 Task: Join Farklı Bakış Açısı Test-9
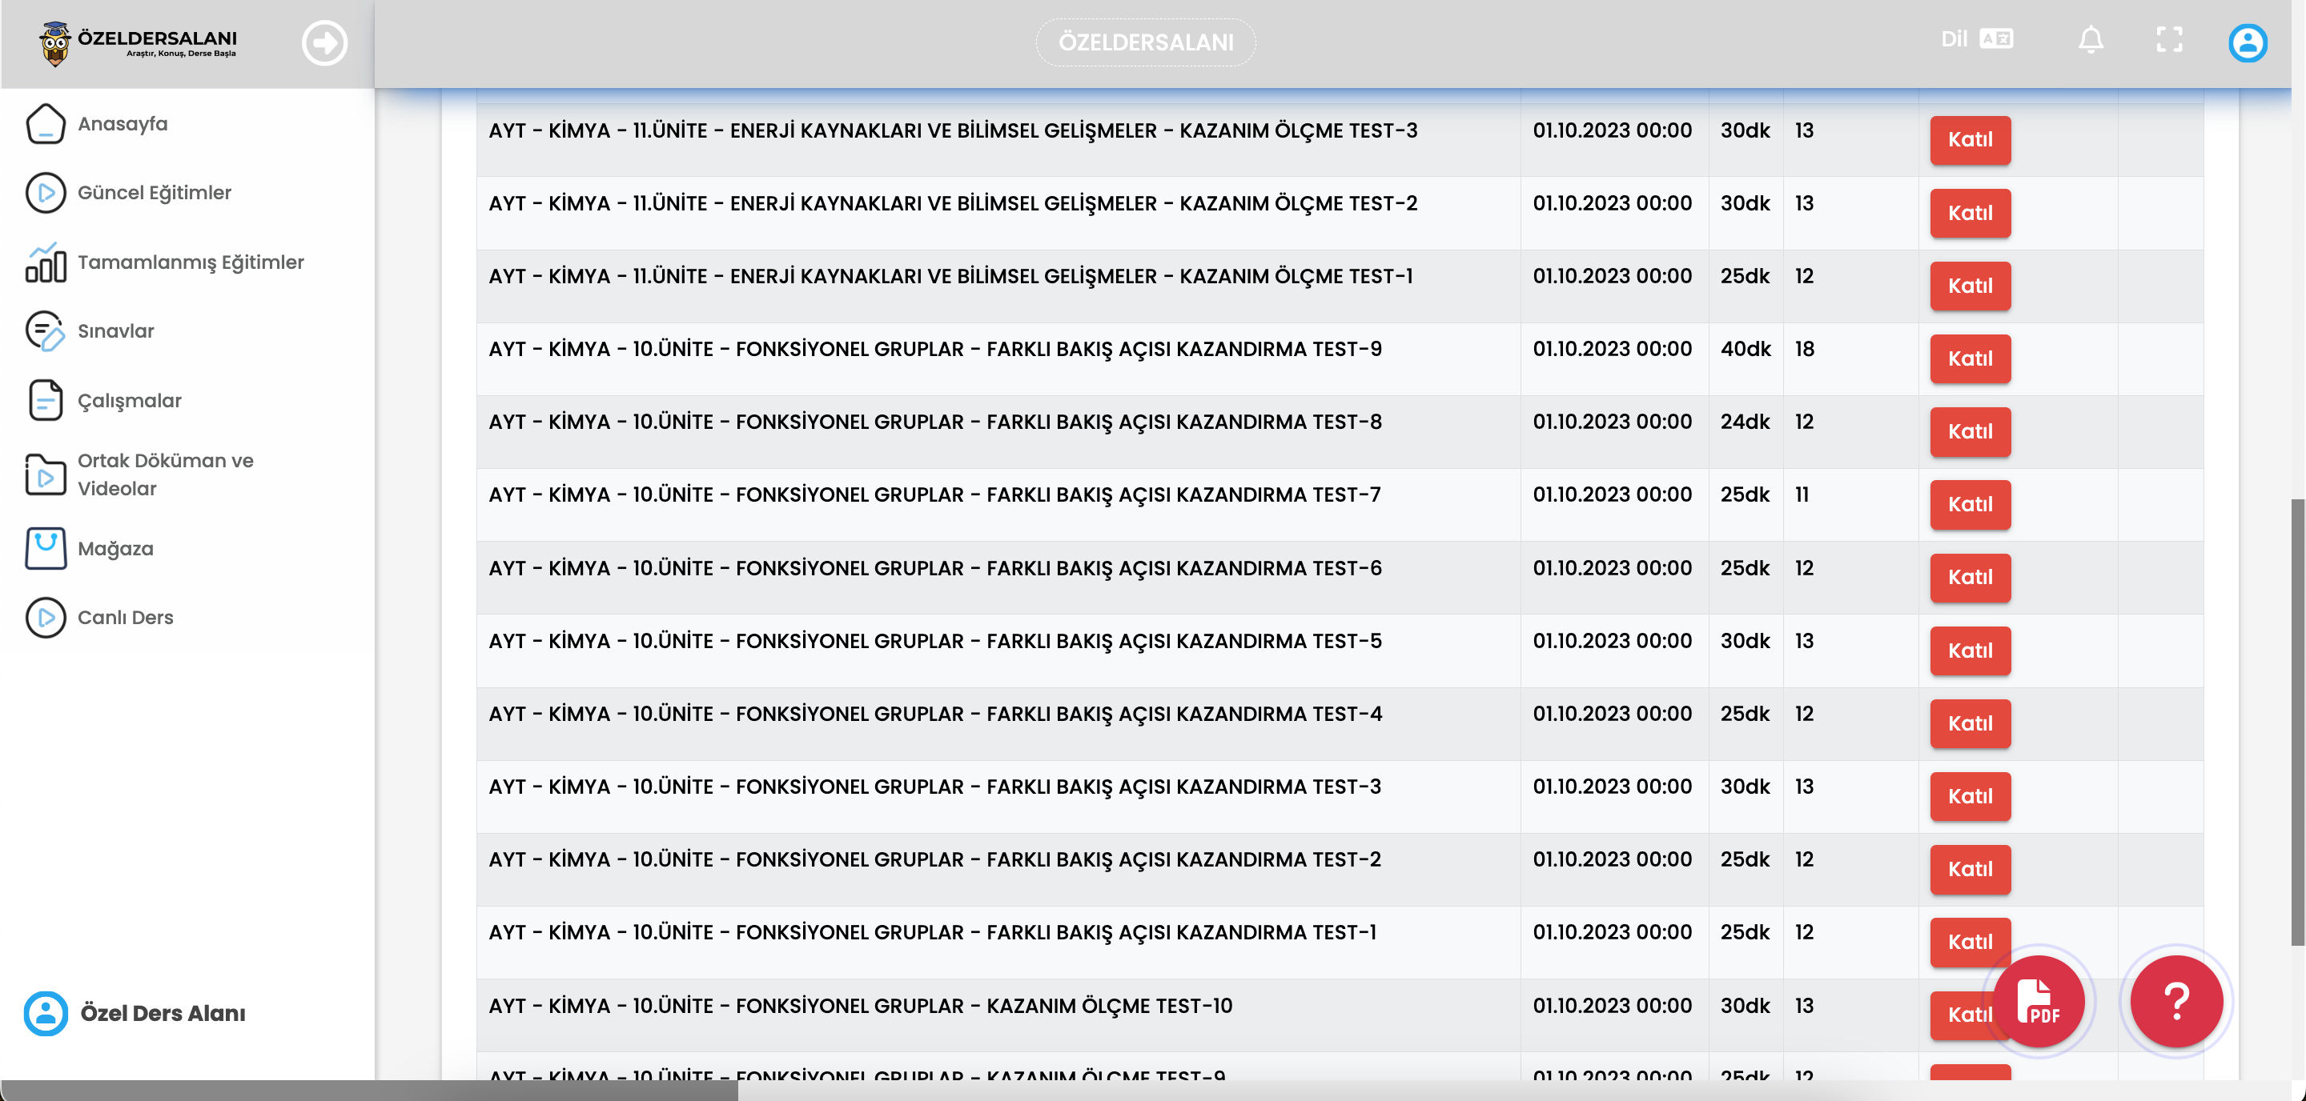point(1970,359)
